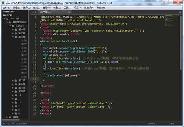Screen dimensions: 184x127
Task: Click the value="stop" attribute on line 26
Action: 97,107
